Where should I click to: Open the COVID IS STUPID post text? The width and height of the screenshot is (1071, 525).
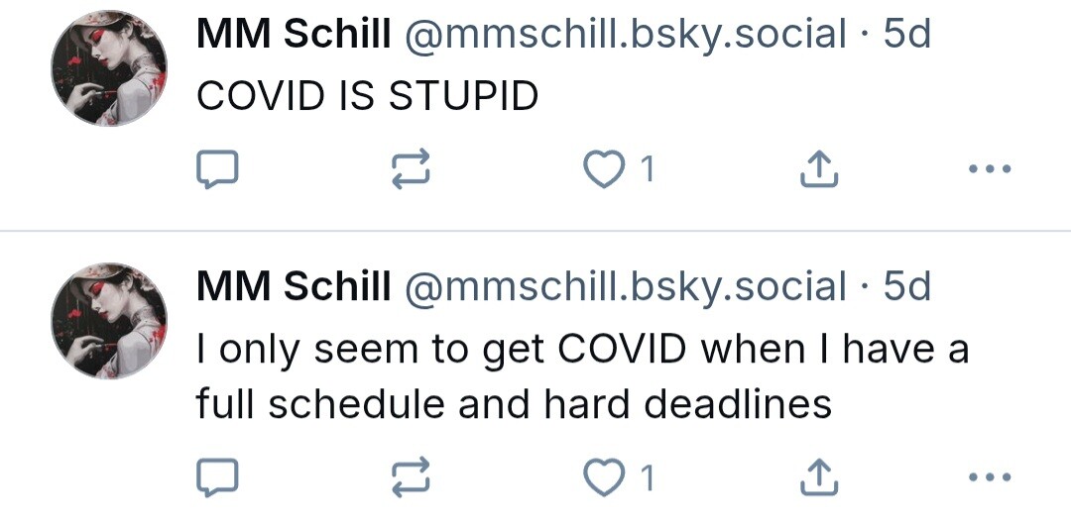[x=368, y=95]
